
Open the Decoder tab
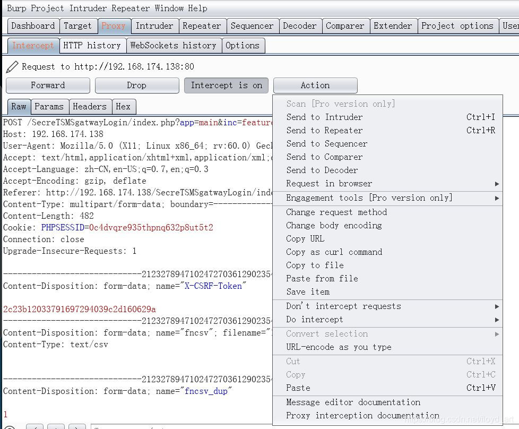[x=300, y=26]
